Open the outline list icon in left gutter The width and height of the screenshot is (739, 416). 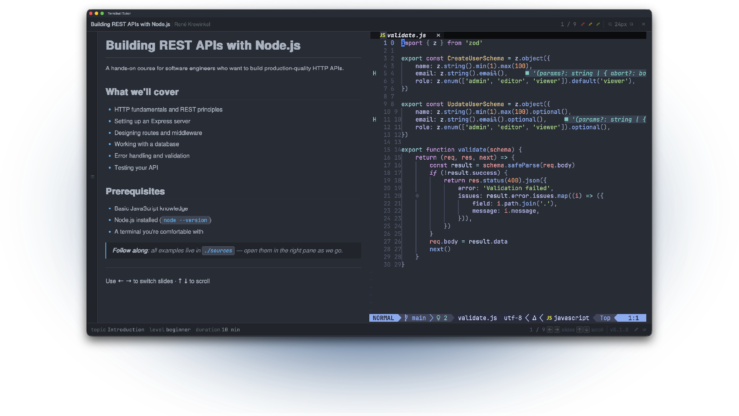click(x=92, y=177)
